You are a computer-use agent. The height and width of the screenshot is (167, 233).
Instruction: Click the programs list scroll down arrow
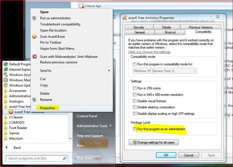[70, 139]
